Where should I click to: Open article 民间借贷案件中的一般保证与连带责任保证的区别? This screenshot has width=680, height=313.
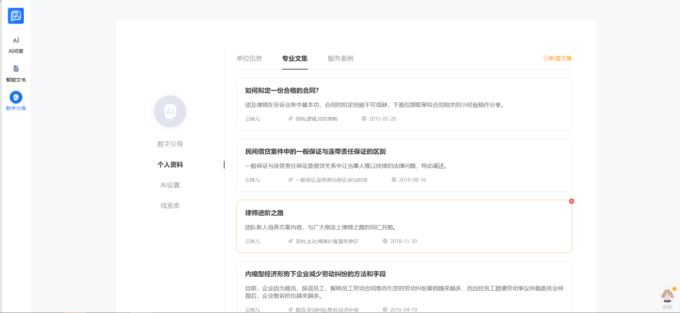315,152
